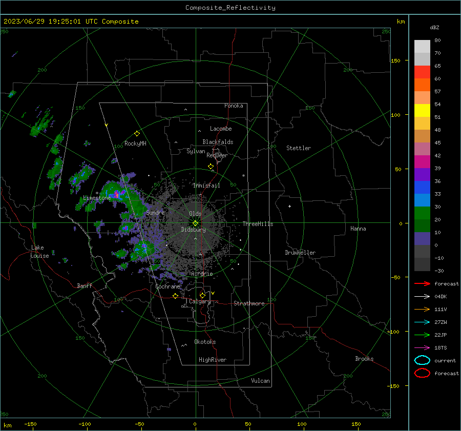This screenshot has height=431, width=461.
Task: Click the pink storm core near Limestone
Action: [x=116, y=194]
